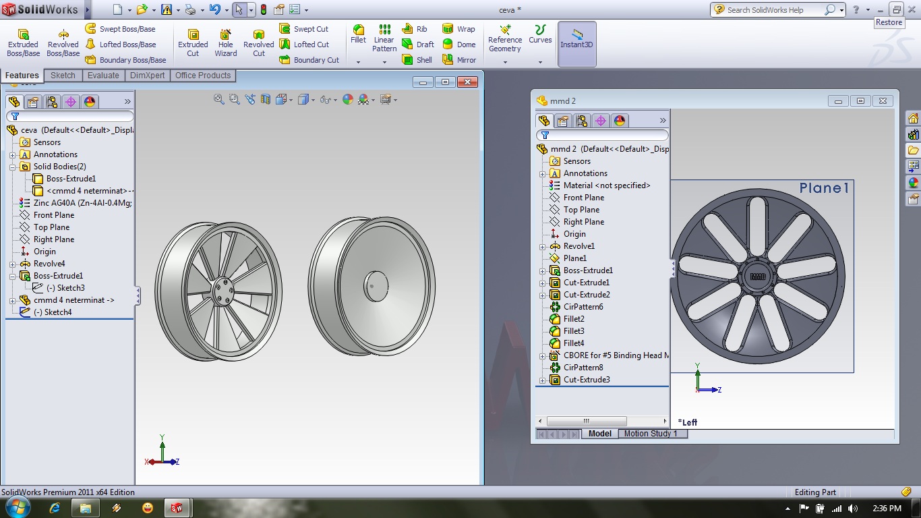Apply the Fillet tool
Image resolution: width=921 pixels, height=518 pixels.
[358, 34]
